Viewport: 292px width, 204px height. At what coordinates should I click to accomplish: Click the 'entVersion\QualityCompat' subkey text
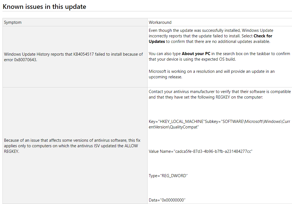[174, 127]
